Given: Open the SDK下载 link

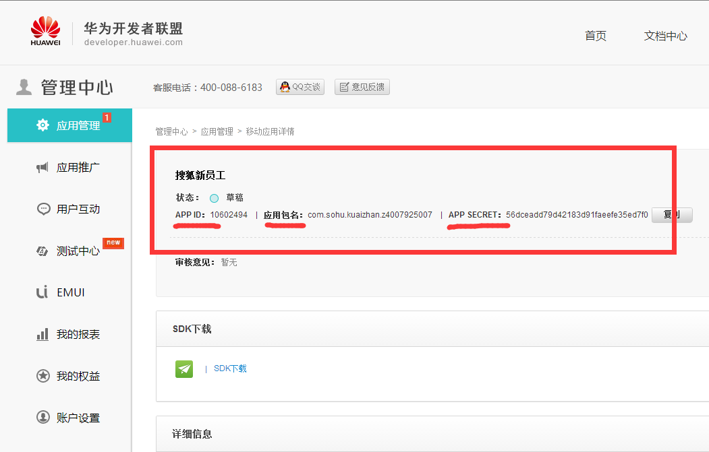Looking at the screenshot, I should click(x=230, y=368).
